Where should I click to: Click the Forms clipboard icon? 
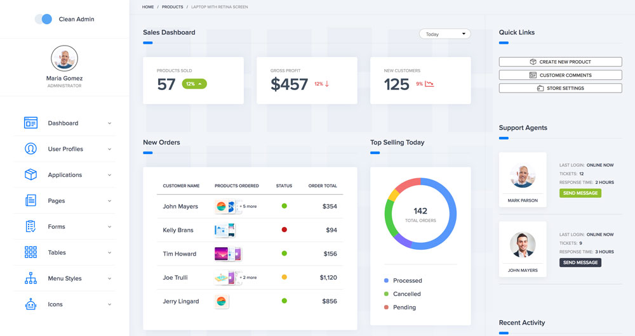tap(30, 226)
